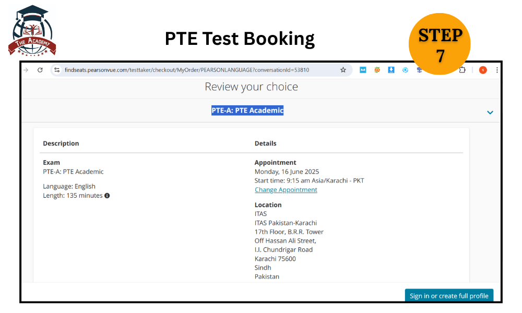Click the Description column header
This screenshot has height=313, width=522.
61,143
